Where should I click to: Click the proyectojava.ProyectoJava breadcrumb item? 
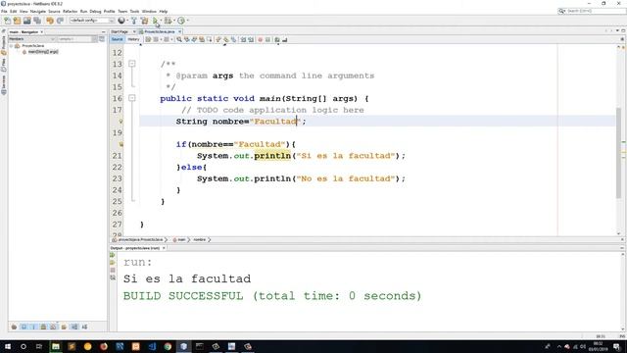(141, 239)
